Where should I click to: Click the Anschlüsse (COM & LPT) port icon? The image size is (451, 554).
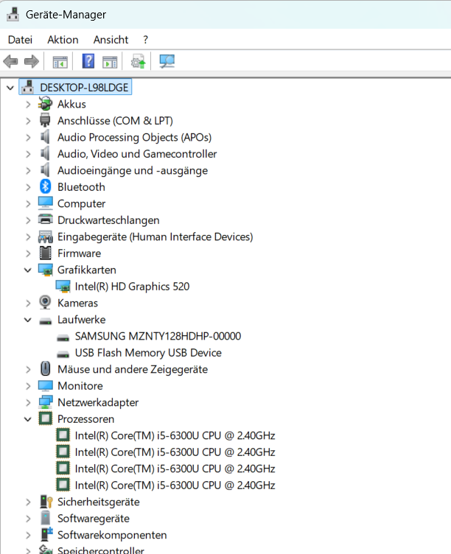(45, 121)
